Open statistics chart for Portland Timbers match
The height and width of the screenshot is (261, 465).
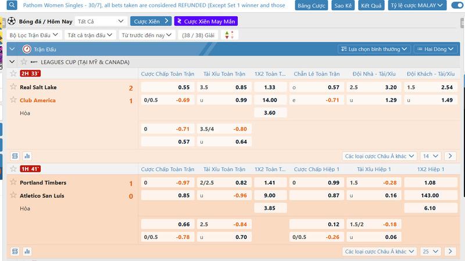pos(27,252)
